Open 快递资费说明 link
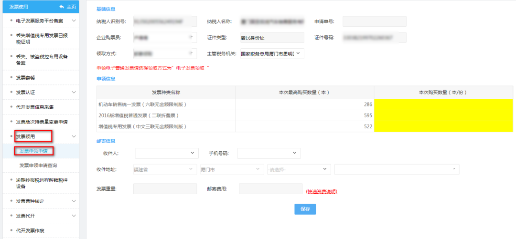Viewport: 516px width, 239px height. (322, 191)
